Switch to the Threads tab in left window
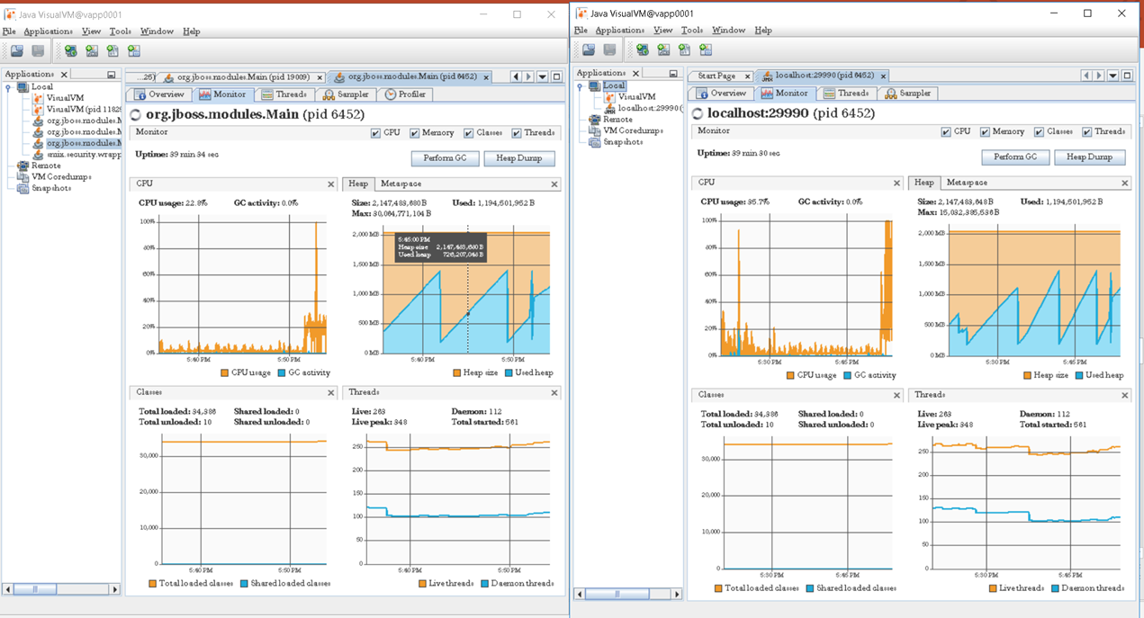 tap(284, 94)
